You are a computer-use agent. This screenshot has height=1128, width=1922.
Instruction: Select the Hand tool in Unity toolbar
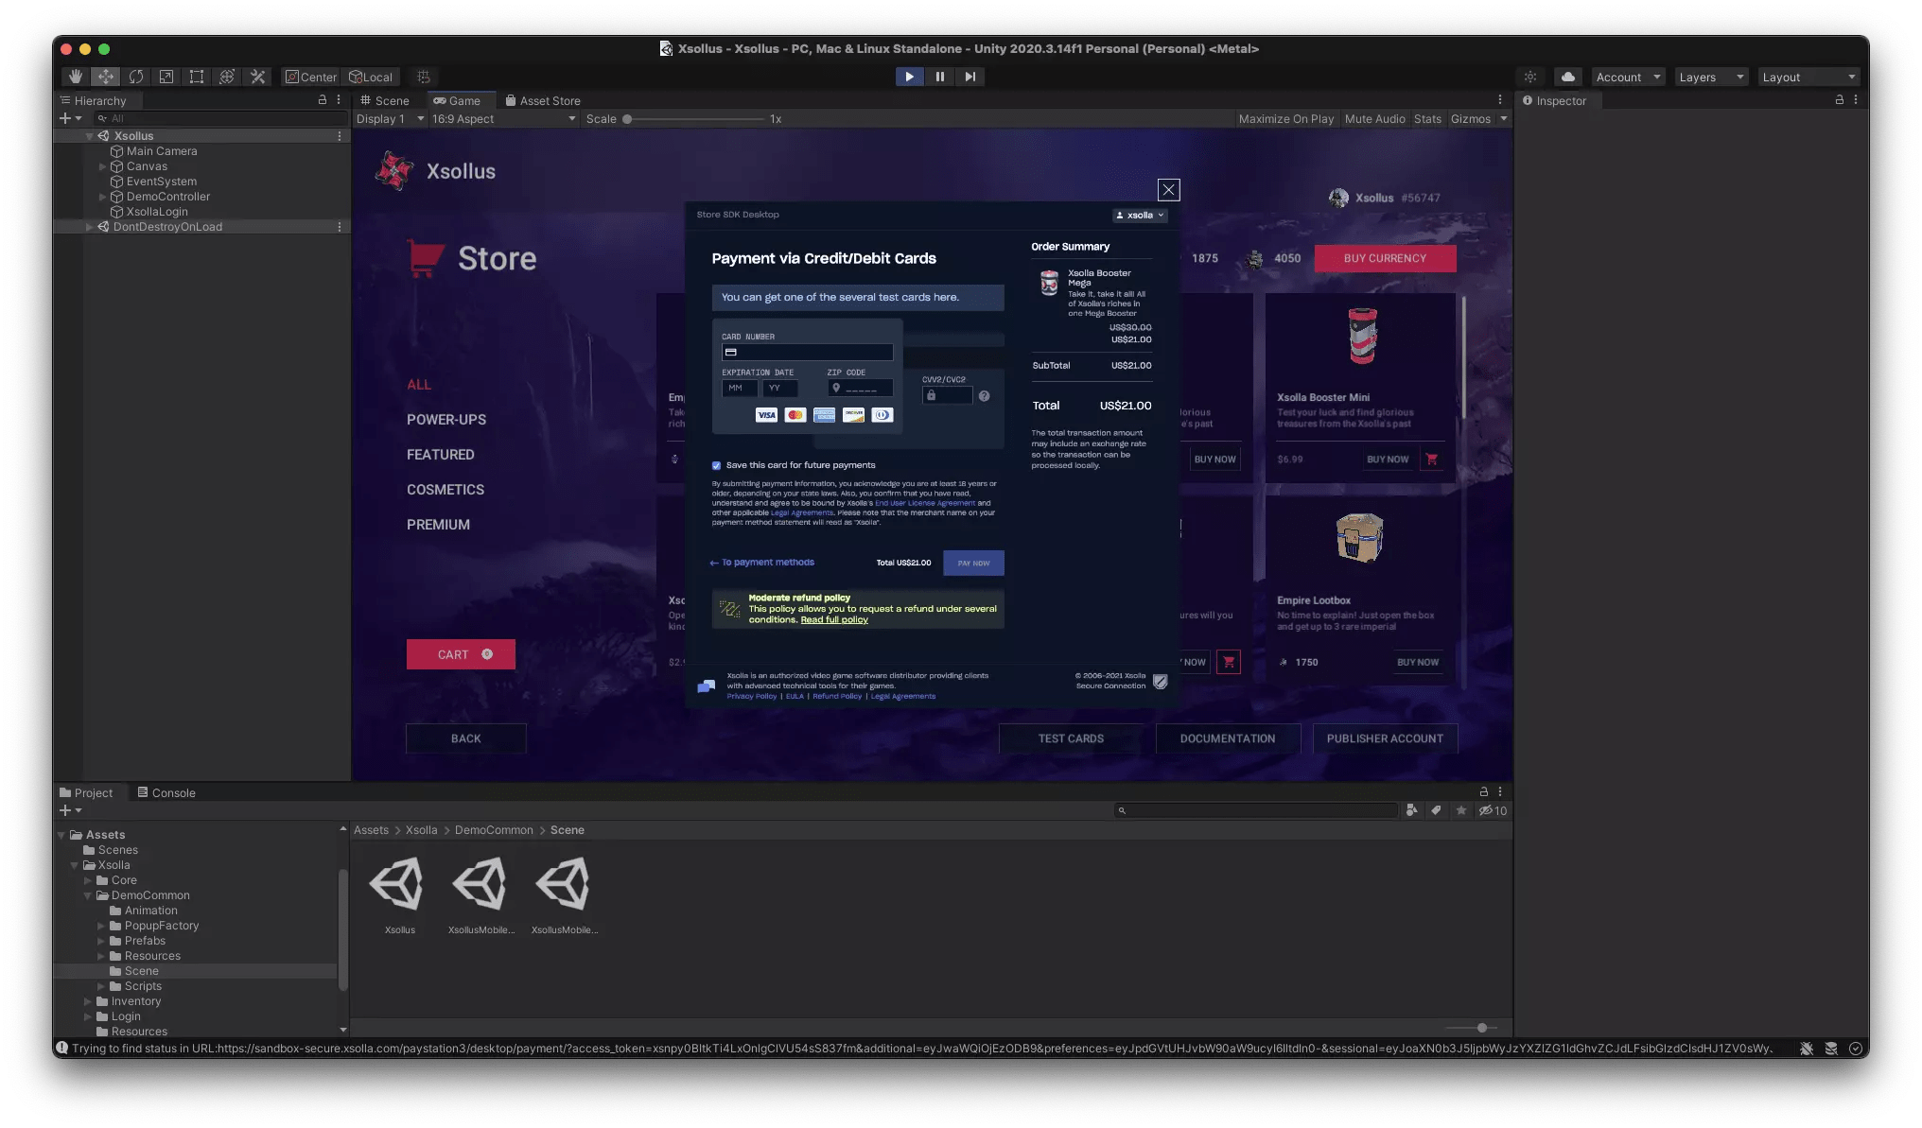pos(76,77)
